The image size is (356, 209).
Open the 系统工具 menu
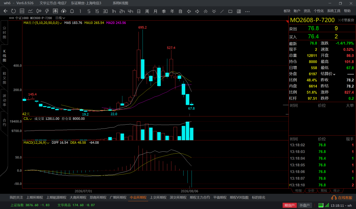pyautogui.click(x=334, y=11)
